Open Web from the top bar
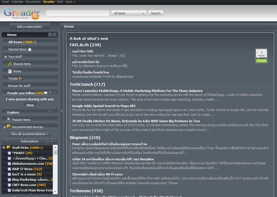This screenshot has height=197, width=277. click(x=60, y=2)
